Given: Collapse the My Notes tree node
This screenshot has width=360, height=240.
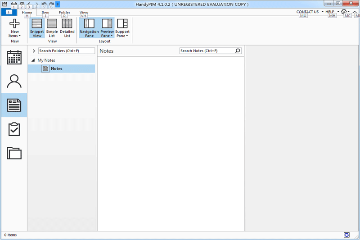Looking at the screenshot, I should [x=33, y=60].
